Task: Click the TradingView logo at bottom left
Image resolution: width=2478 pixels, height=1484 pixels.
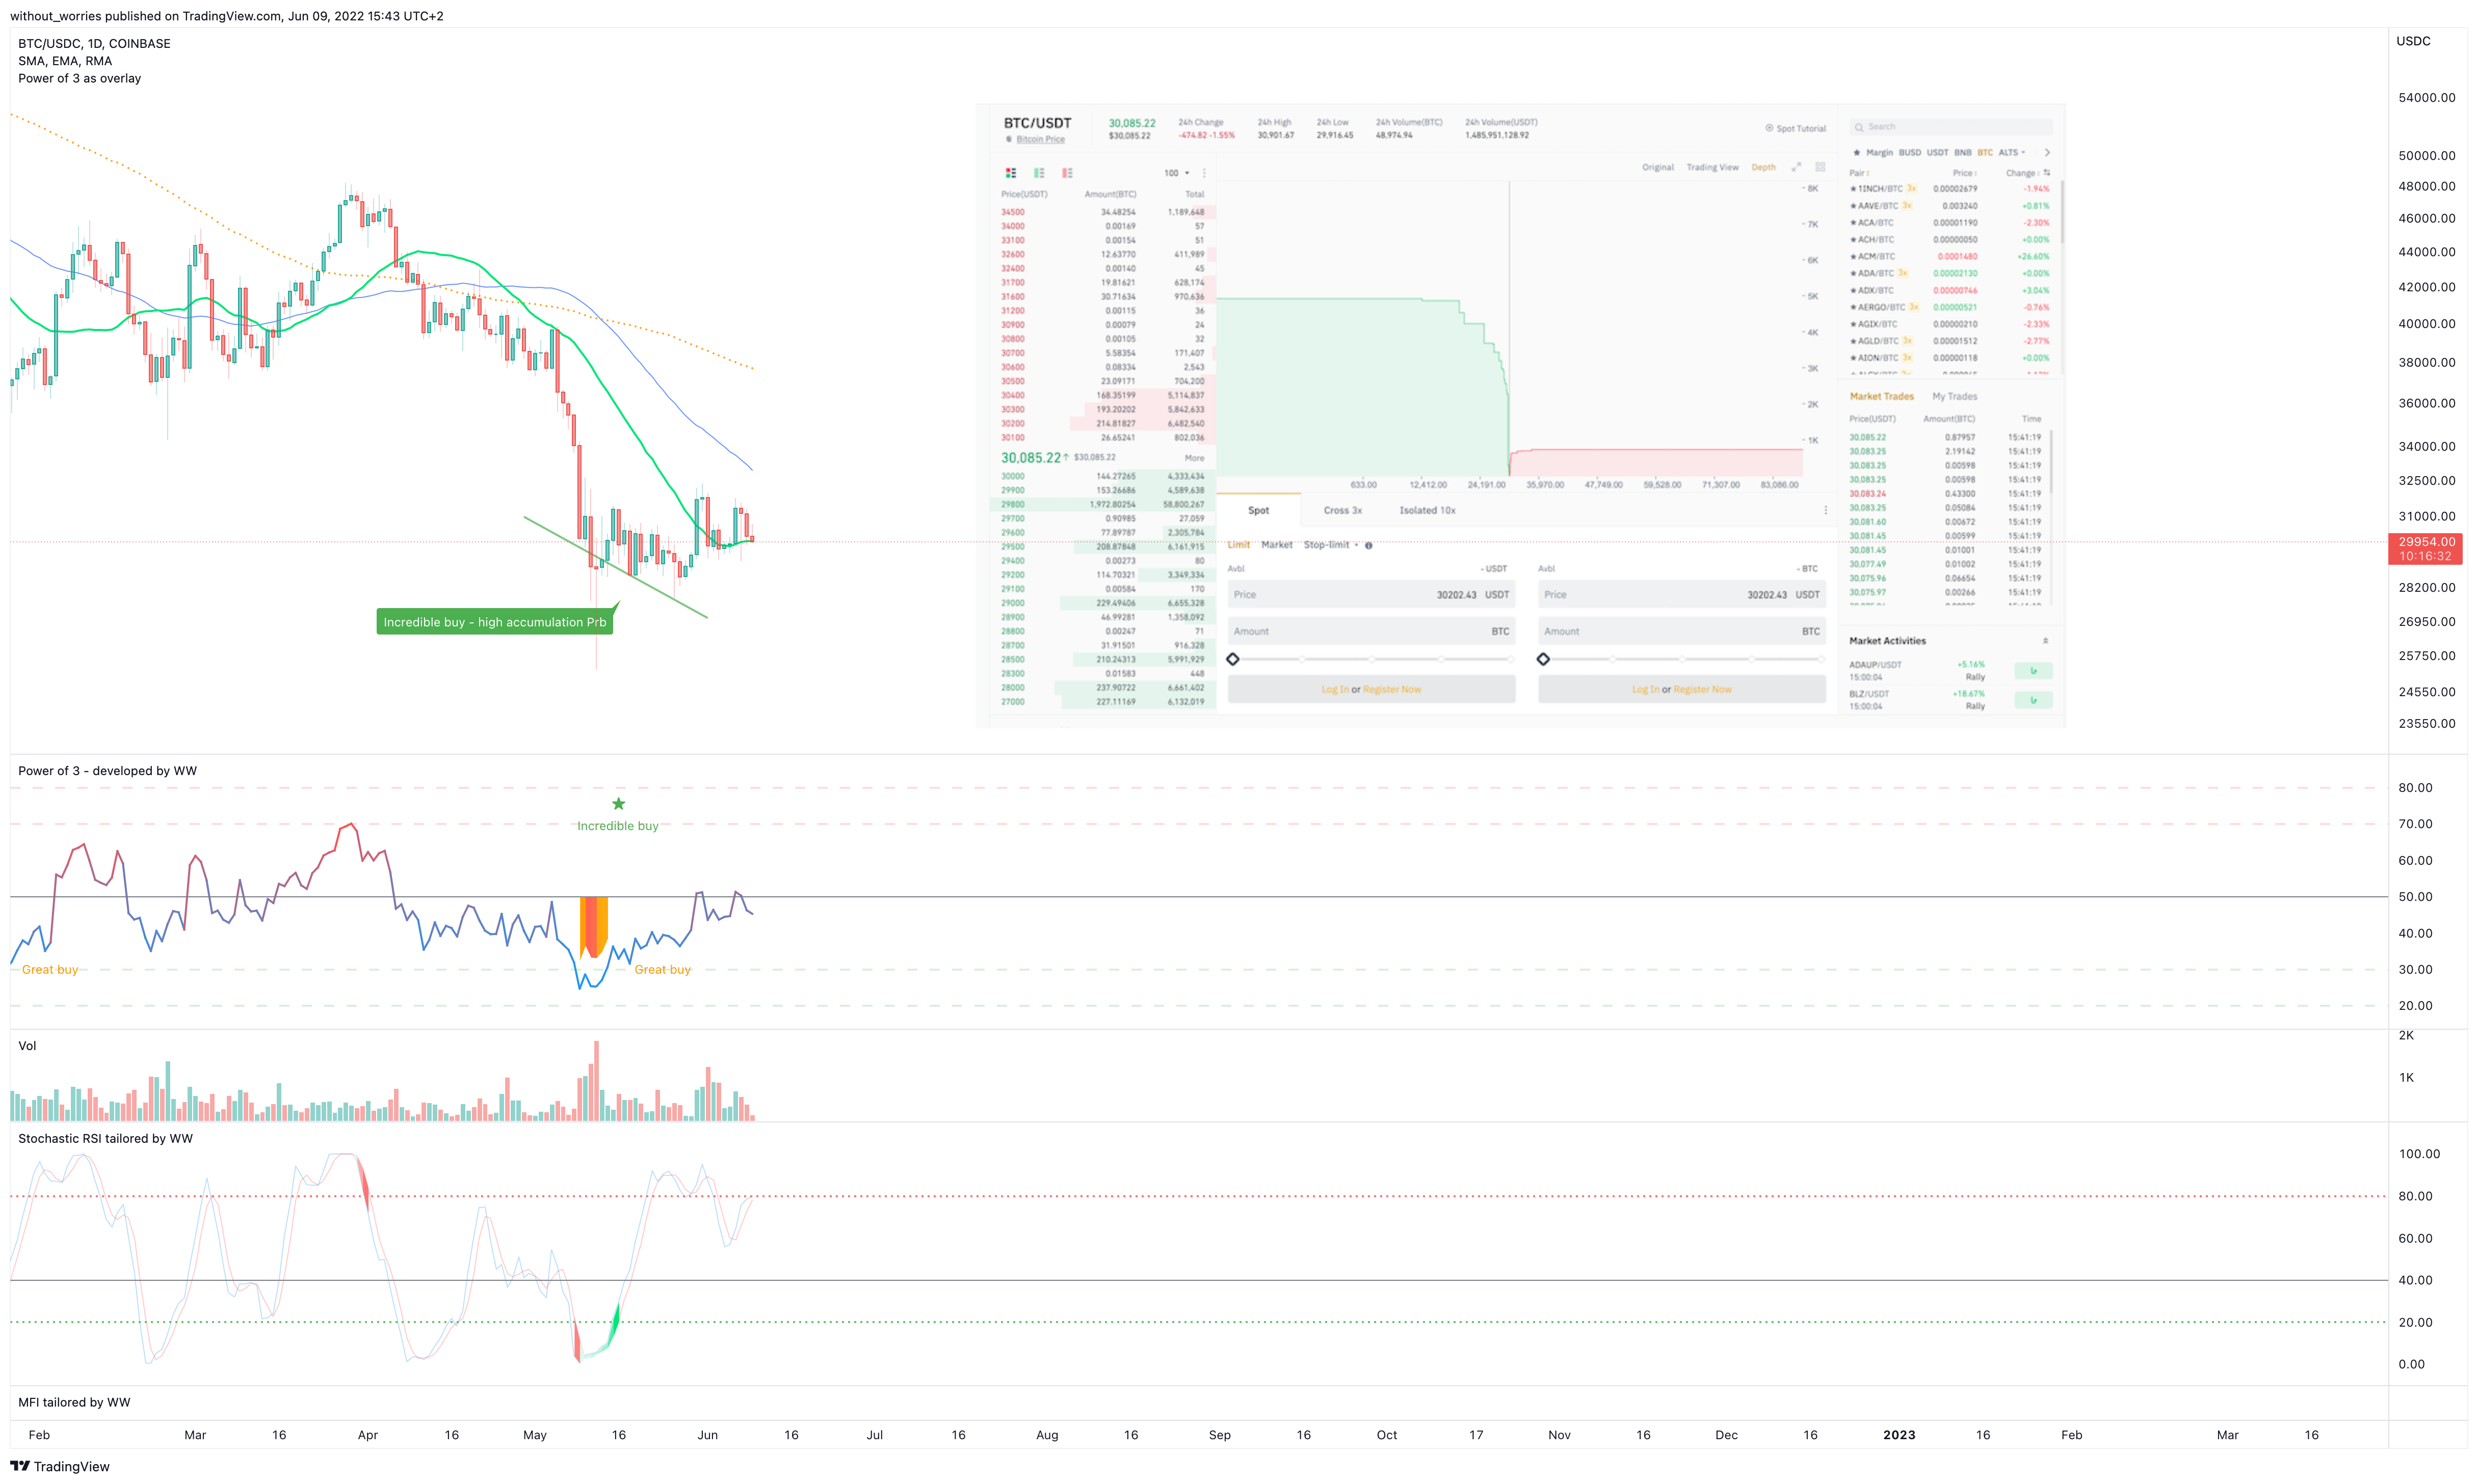Action: point(59,1466)
